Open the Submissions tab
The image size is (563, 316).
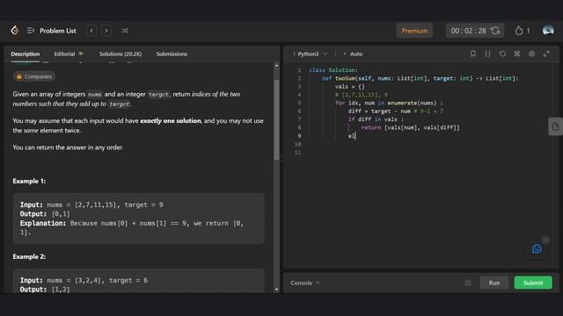coord(172,54)
